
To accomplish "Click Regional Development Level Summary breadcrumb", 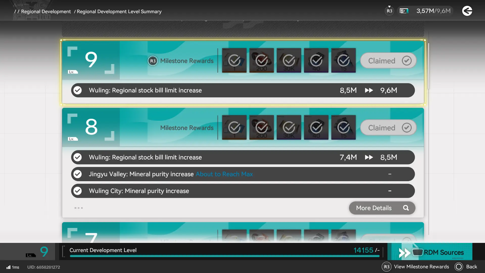I will click(119, 12).
